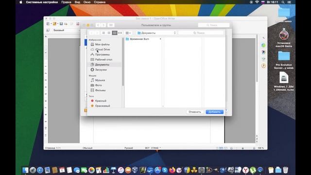Image resolution: width=311 pixels, height=175 pixels.
Task: Open the Справка menu
Action: click(100, 2)
